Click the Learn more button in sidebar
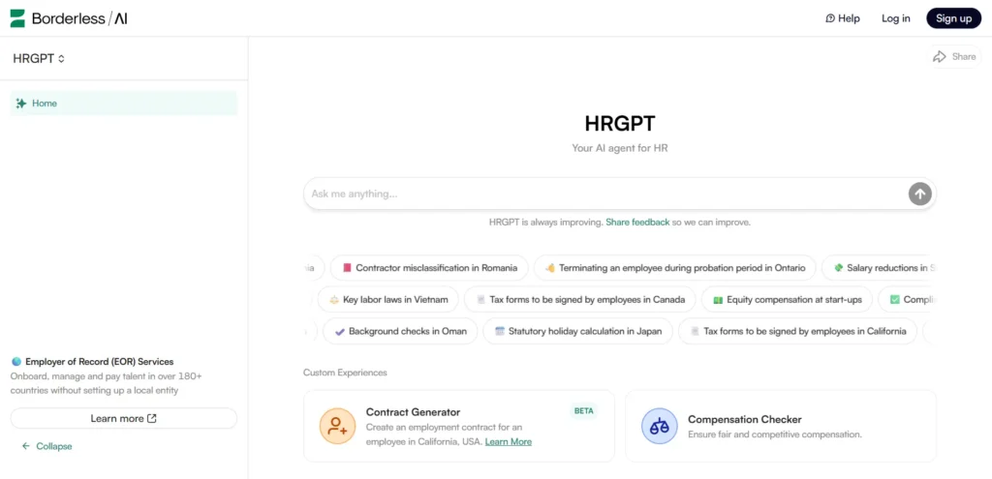The width and height of the screenshot is (992, 479). (x=123, y=418)
